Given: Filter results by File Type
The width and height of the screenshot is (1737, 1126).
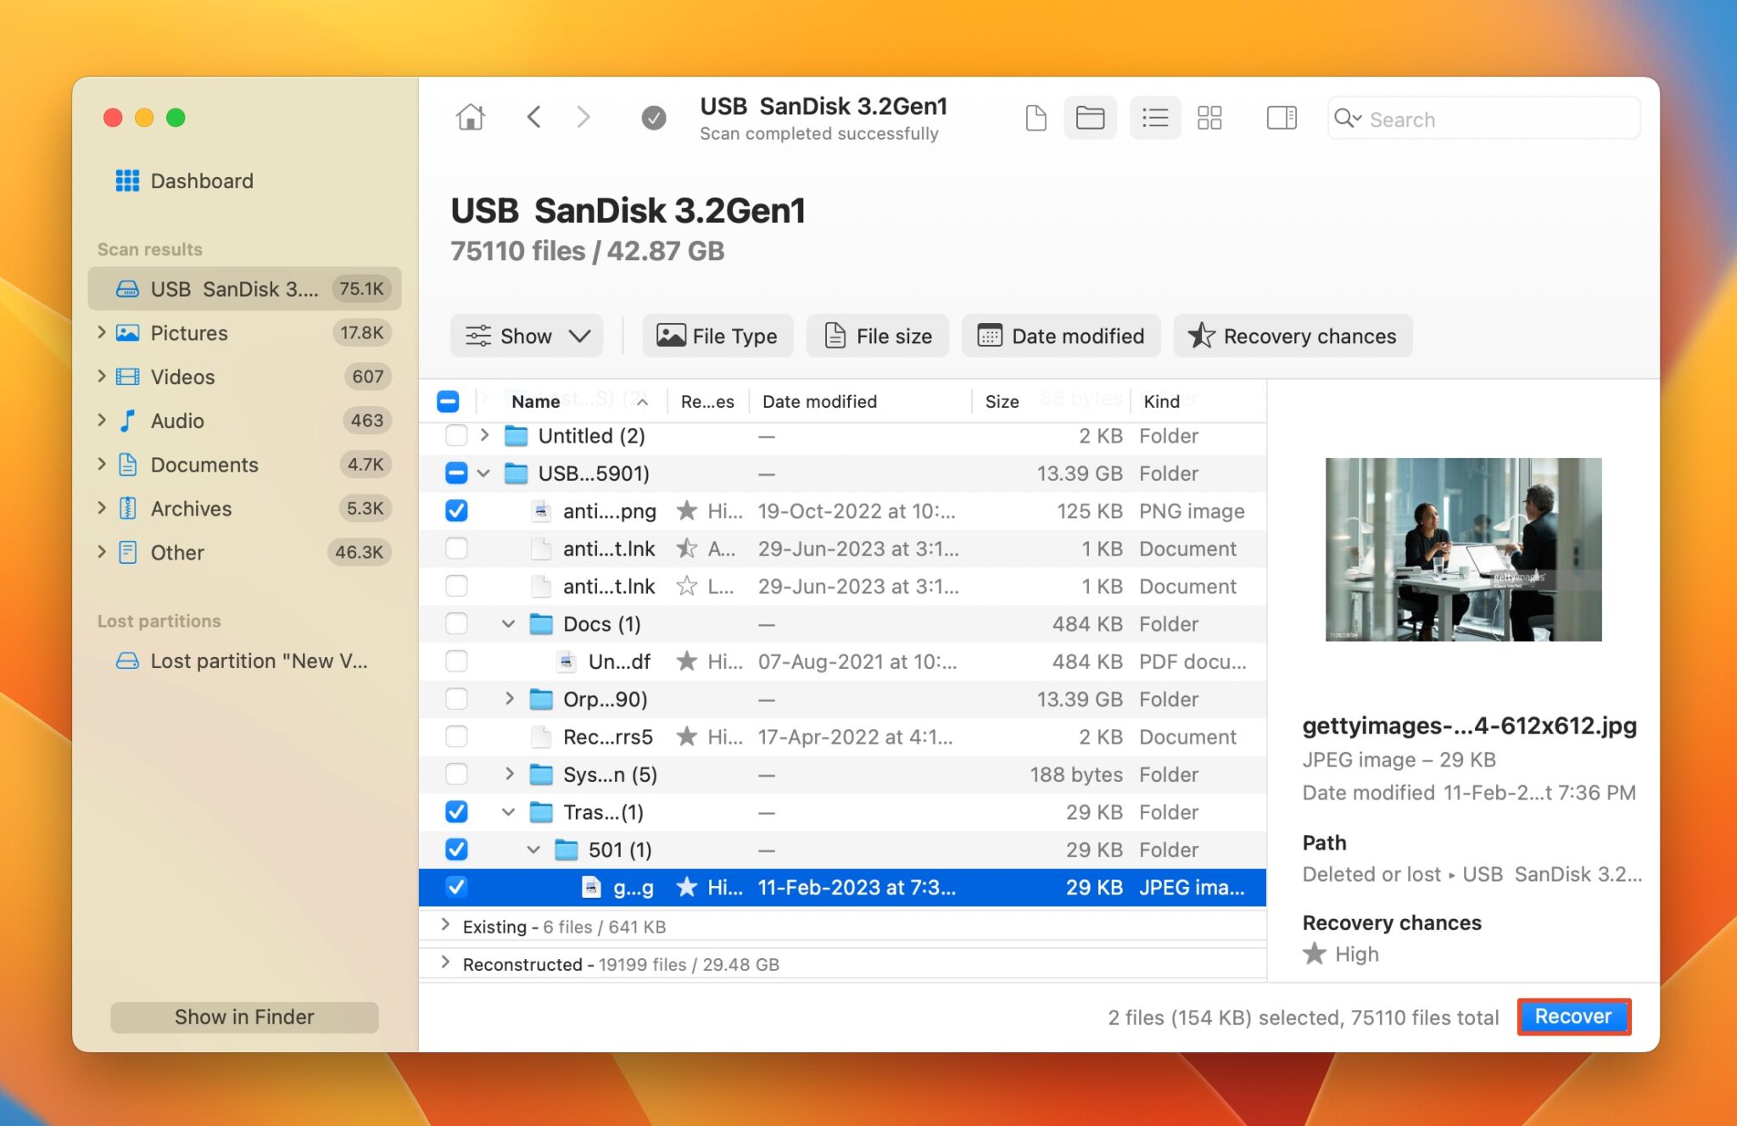Looking at the screenshot, I should point(717,335).
